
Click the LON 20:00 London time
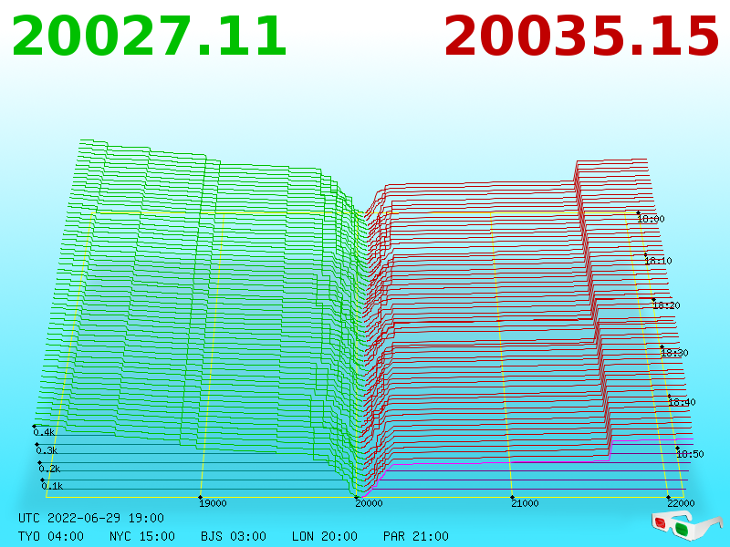pos(325,536)
